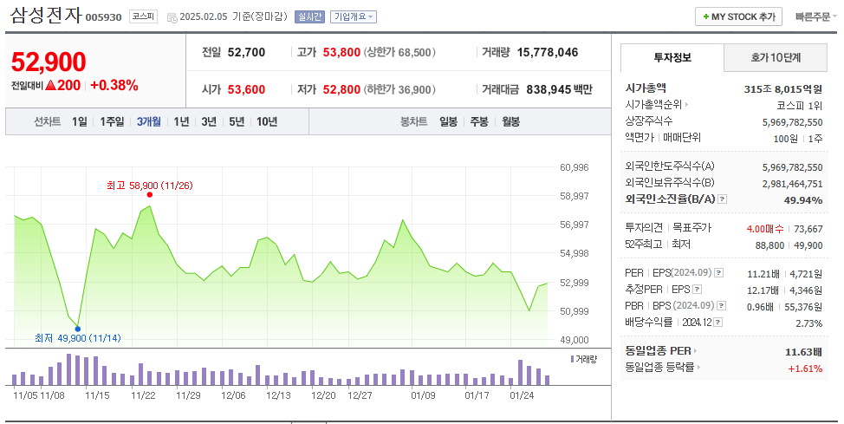Click the 거래량 15,778,046 figure

(x=548, y=52)
